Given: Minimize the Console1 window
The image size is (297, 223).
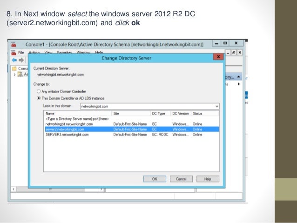Looking at the screenshot, I should (216, 43).
